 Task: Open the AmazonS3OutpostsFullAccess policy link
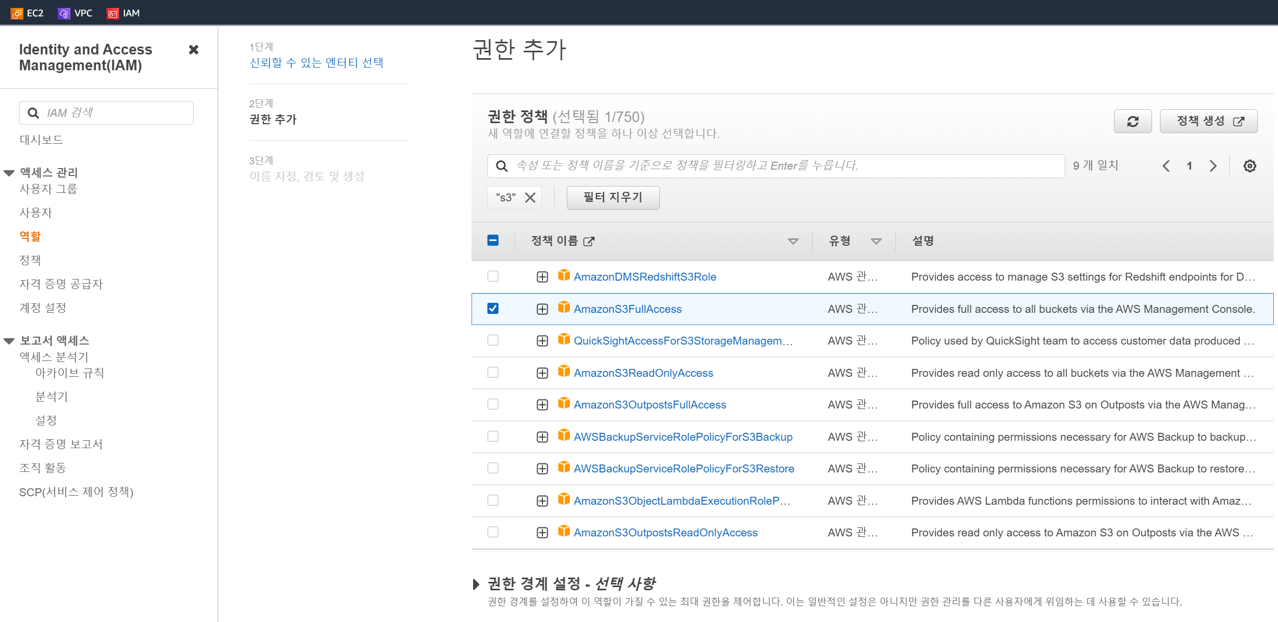650,405
